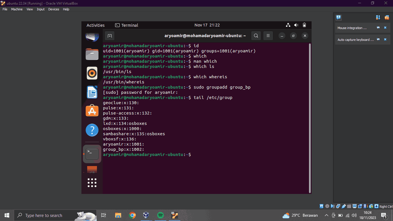Click the display status icon
The width and height of the screenshot is (393, 221).
pyautogui.click(x=354, y=206)
